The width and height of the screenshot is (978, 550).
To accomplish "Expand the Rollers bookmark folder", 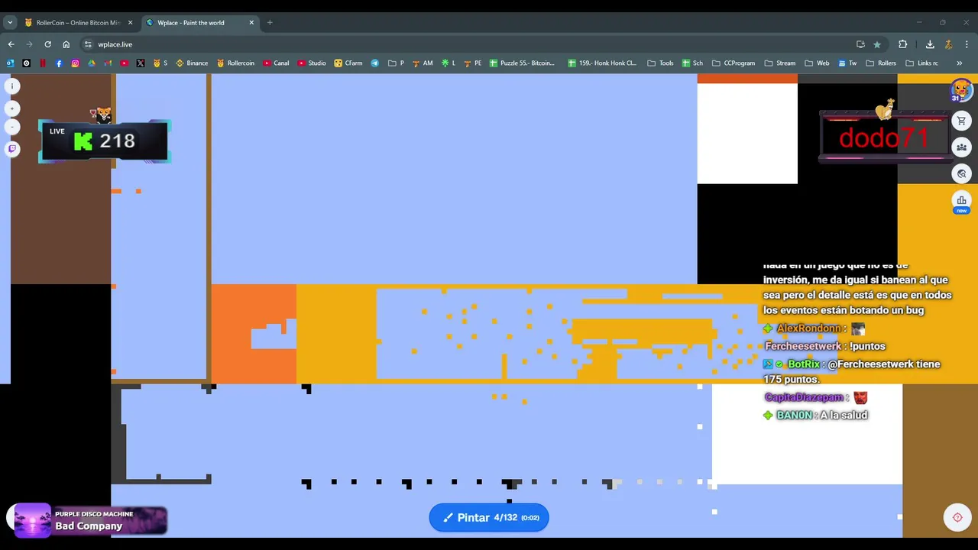I will (x=881, y=63).
